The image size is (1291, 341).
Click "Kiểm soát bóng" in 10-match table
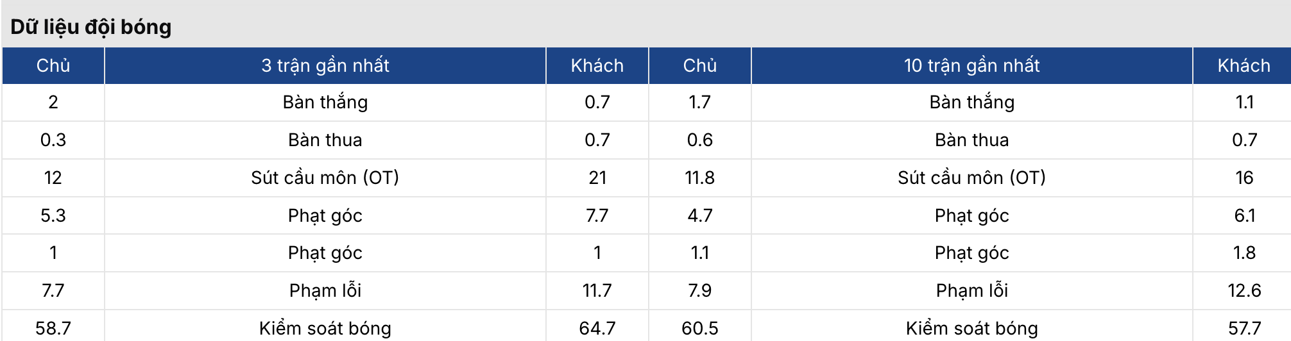coord(971,328)
